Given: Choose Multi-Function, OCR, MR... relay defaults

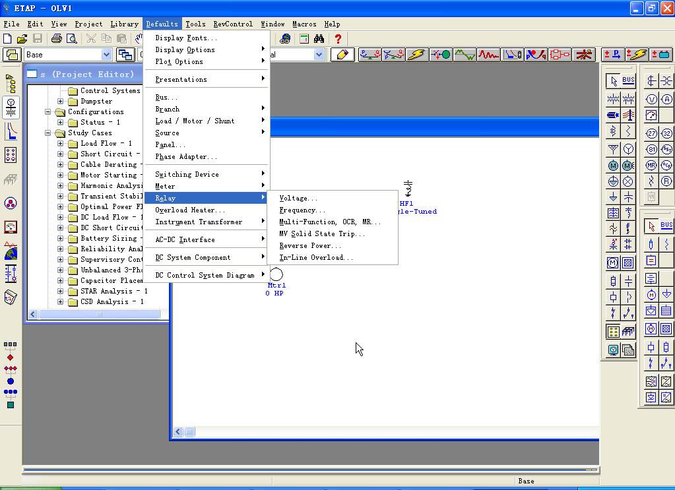Looking at the screenshot, I should (x=333, y=222).
